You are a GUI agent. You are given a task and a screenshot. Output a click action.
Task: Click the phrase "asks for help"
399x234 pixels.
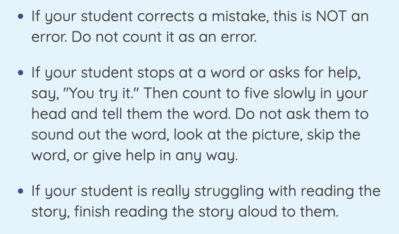click(x=314, y=73)
